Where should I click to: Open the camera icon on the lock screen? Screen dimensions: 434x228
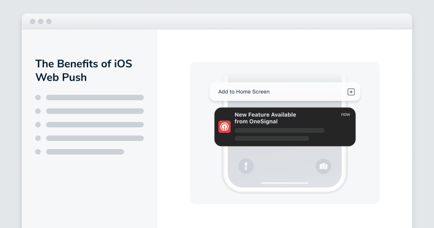pos(323,166)
